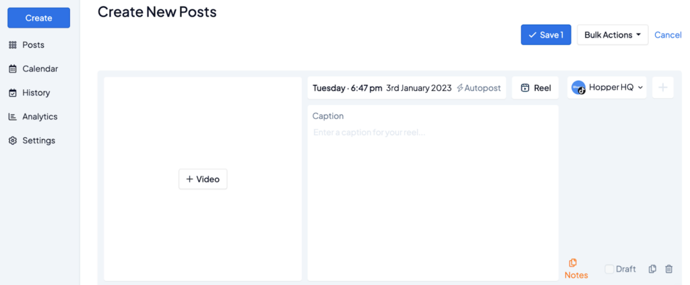Image resolution: width=690 pixels, height=285 pixels.
Task: Click the Posts grid icon in sidebar
Action: tap(12, 45)
